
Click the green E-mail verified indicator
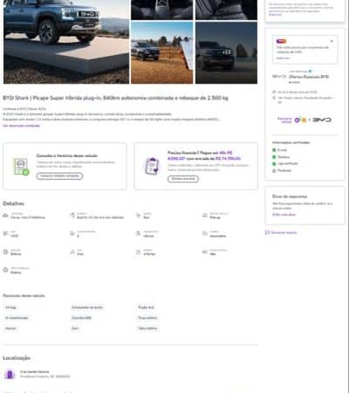[x=274, y=150]
